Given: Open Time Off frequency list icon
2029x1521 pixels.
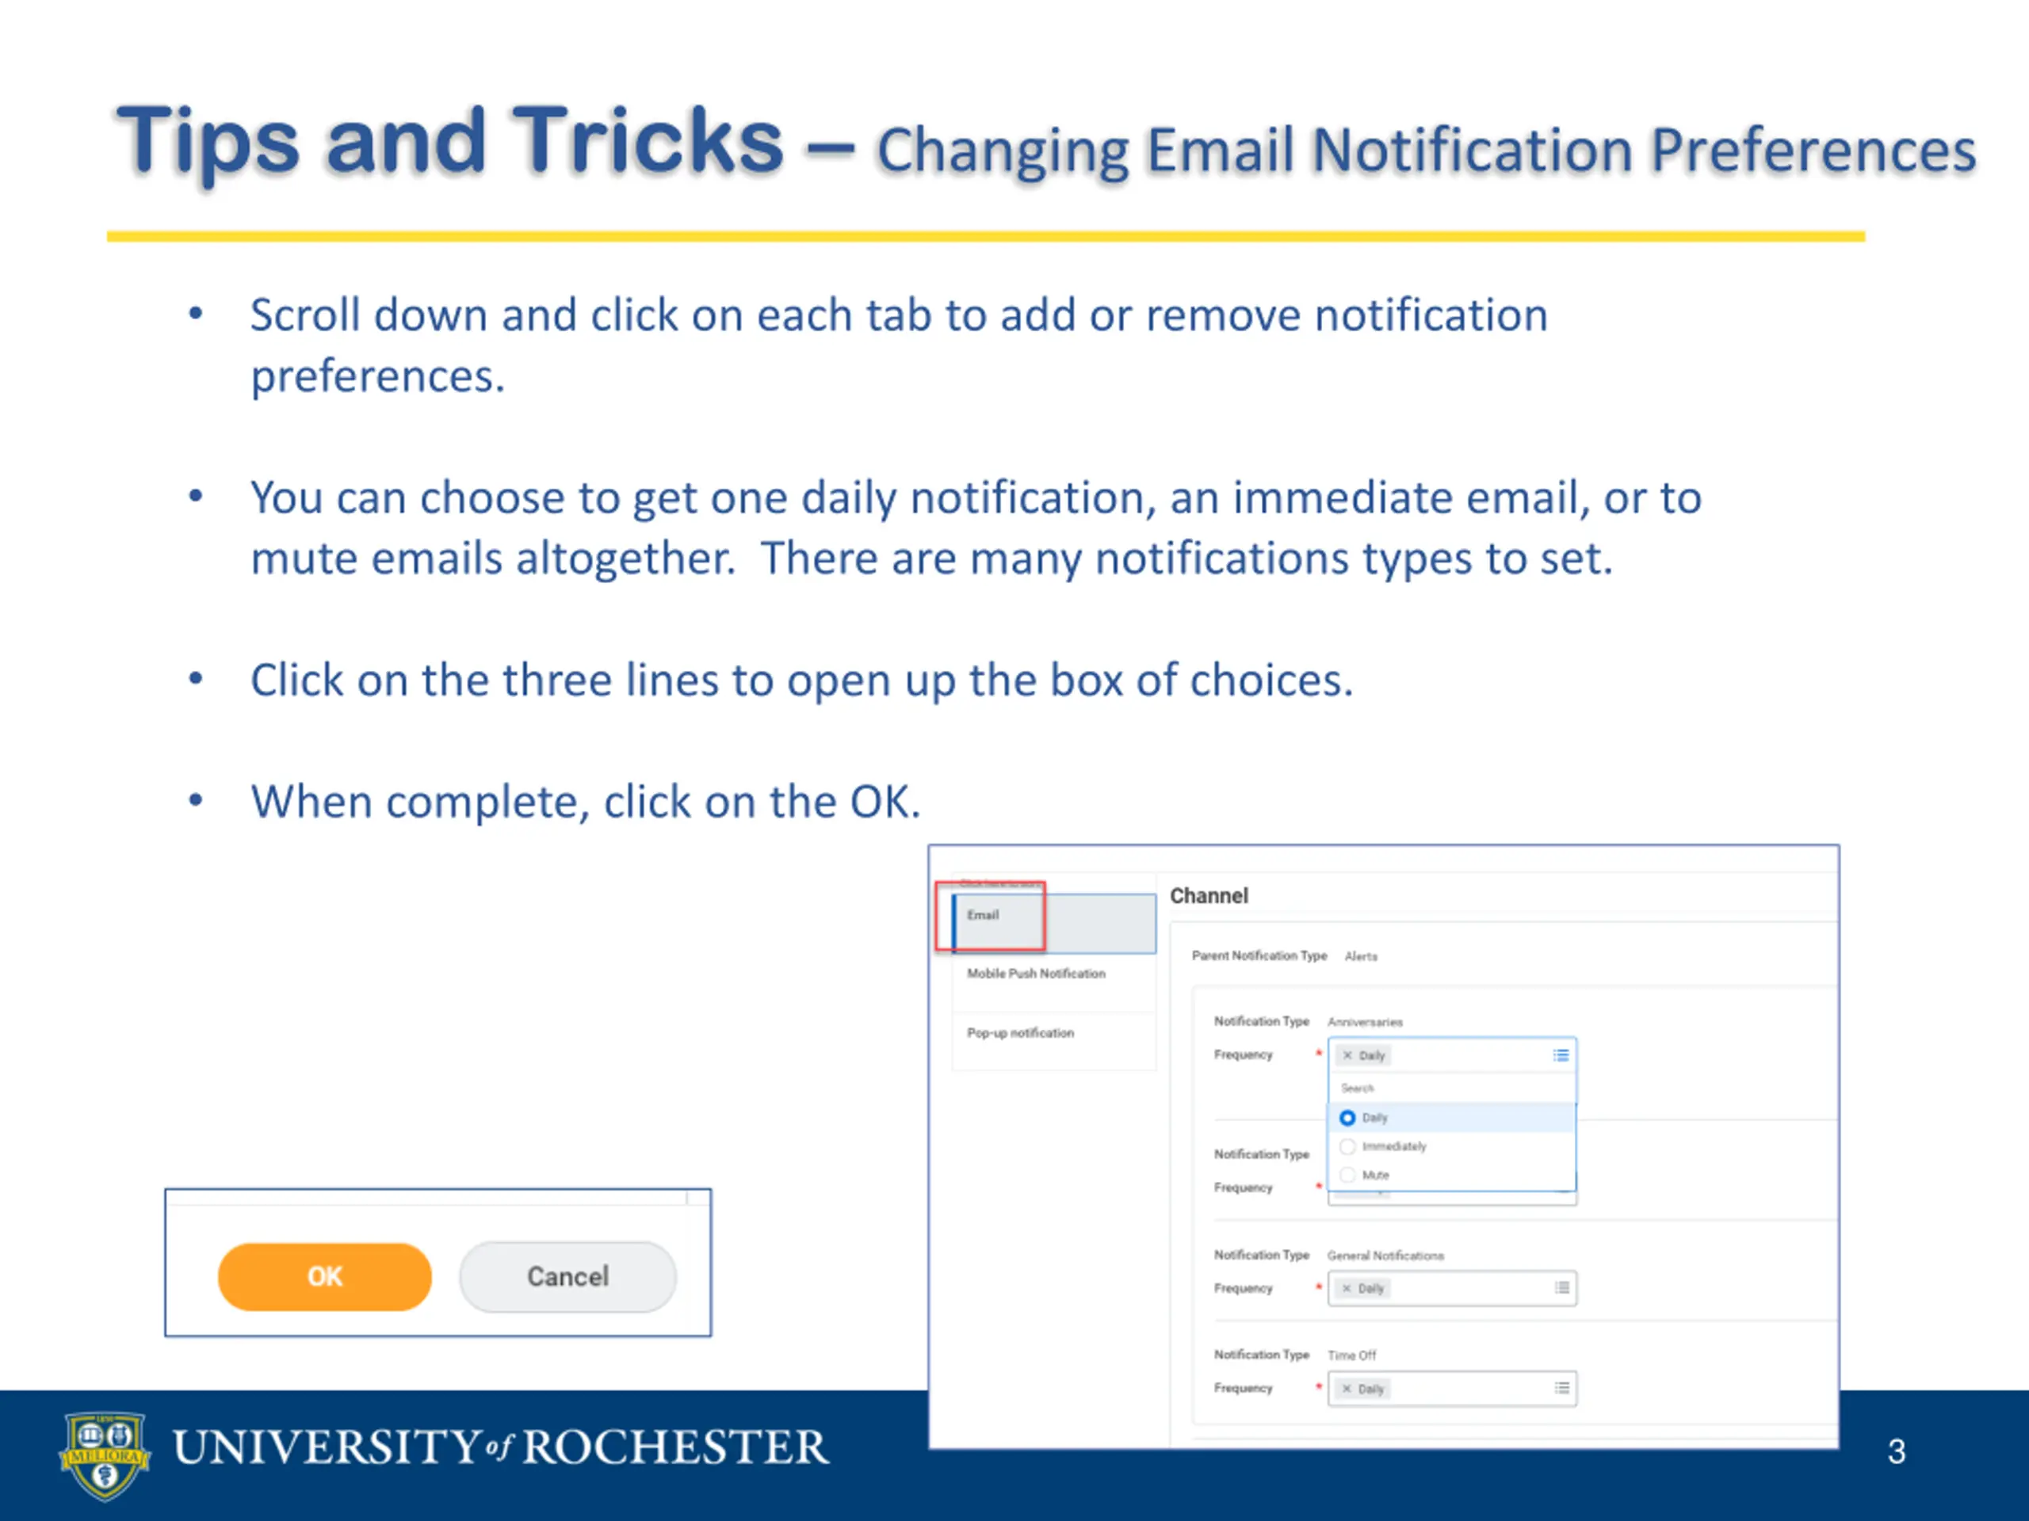Looking at the screenshot, I should coord(1562,1388).
